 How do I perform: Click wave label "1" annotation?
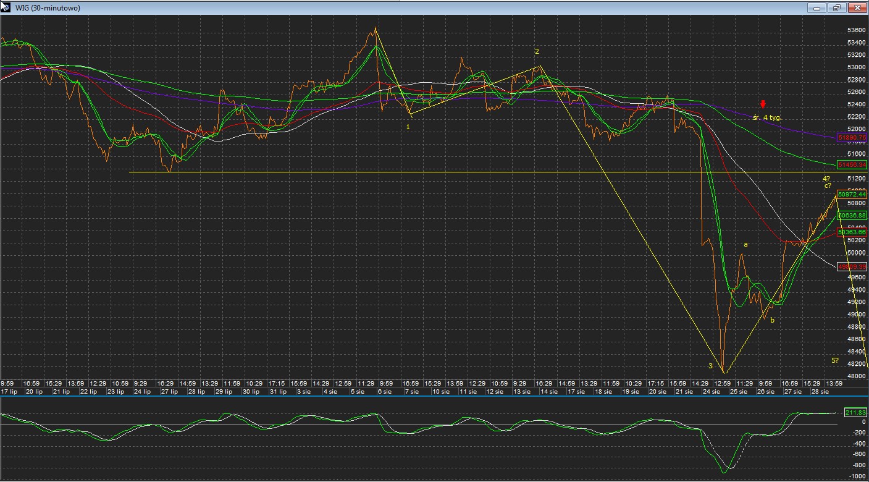click(408, 127)
